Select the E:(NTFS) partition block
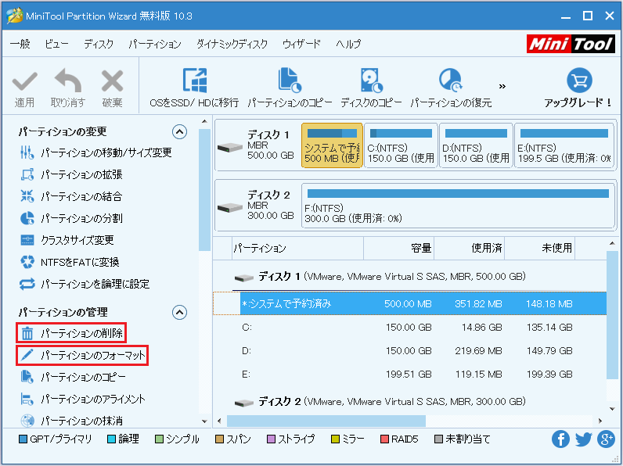The width and height of the screenshot is (623, 466). coord(564,145)
